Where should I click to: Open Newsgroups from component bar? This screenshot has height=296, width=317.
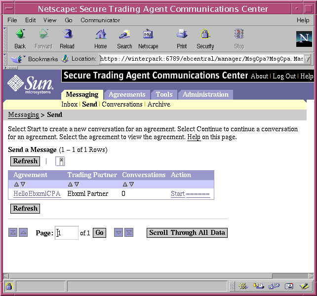pyautogui.click(x=274, y=286)
